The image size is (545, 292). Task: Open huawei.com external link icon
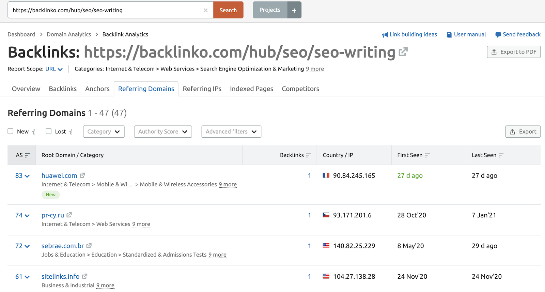(x=82, y=175)
